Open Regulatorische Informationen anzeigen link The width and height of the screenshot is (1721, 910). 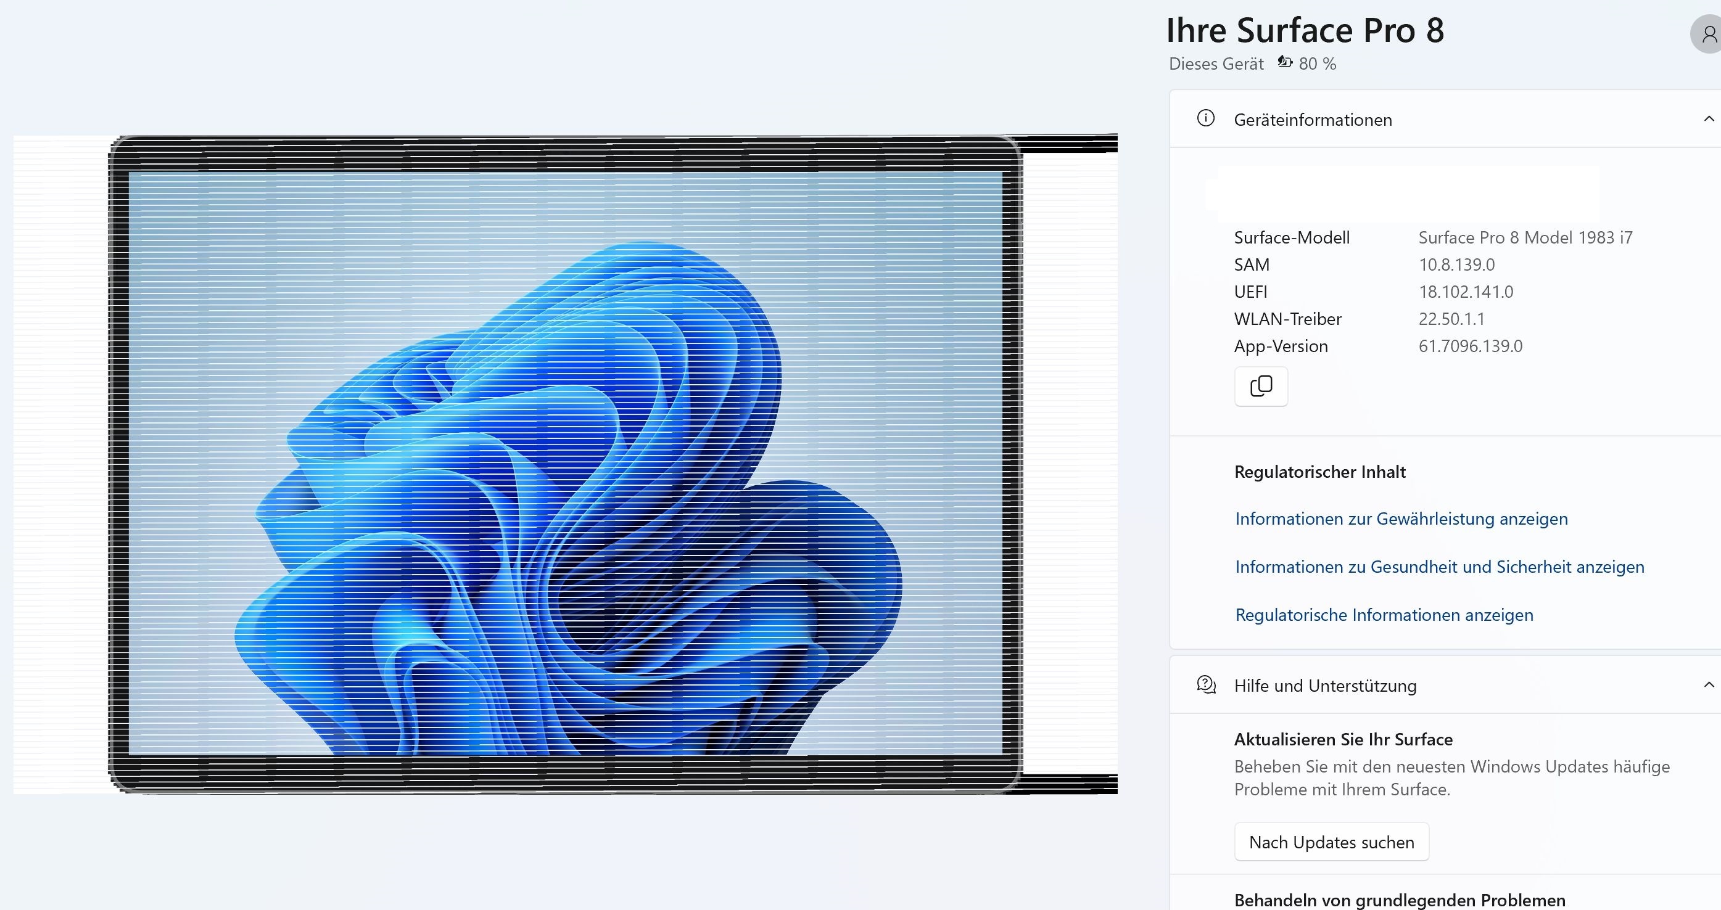click(1384, 615)
